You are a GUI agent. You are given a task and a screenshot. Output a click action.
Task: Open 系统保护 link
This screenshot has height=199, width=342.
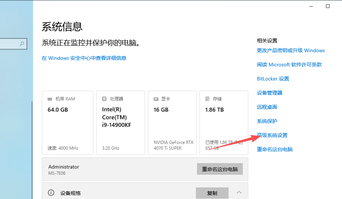tap(267, 121)
